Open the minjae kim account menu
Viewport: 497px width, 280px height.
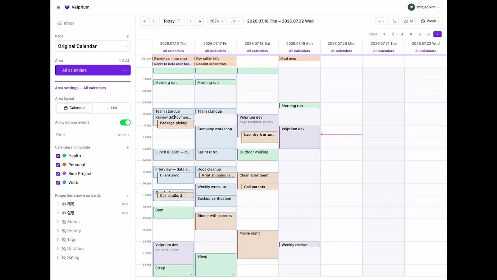424,7
